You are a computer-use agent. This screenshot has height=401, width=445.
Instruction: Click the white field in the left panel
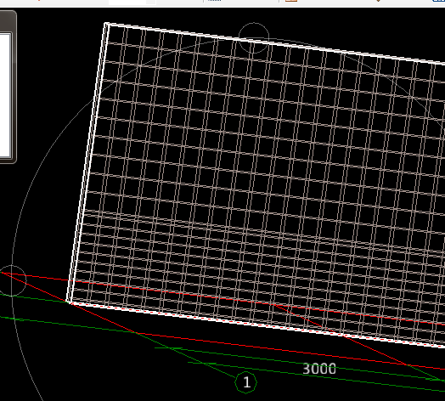click(5, 95)
